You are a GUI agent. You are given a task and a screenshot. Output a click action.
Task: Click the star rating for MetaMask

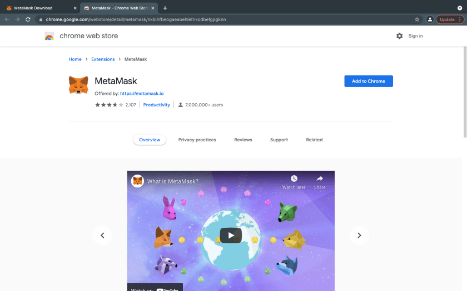pyautogui.click(x=109, y=105)
